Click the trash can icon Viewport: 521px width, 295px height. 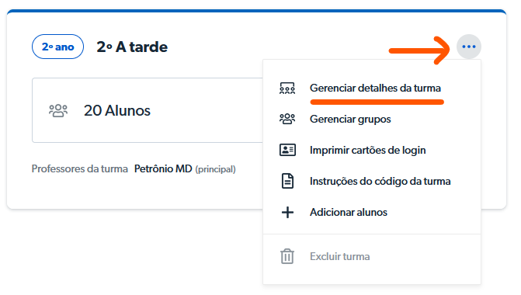[x=287, y=256]
